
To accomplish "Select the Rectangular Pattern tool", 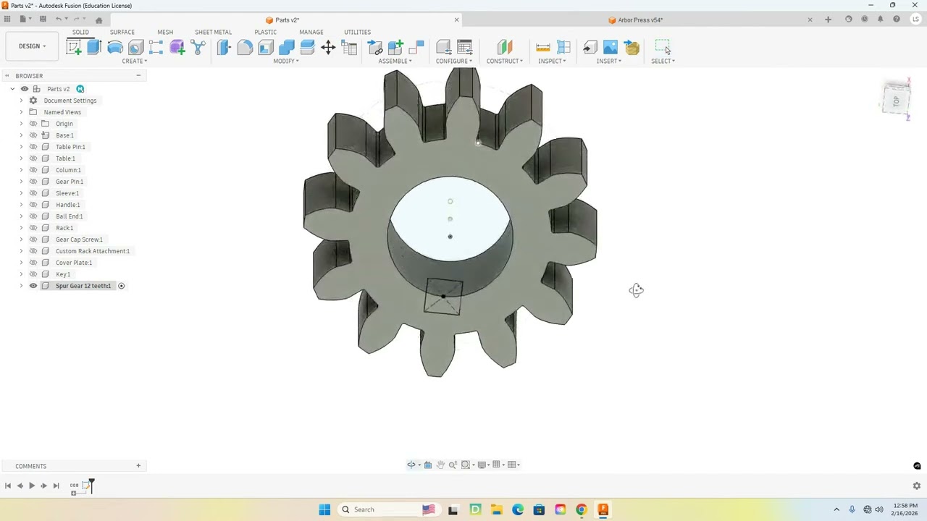I will point(156,48).
